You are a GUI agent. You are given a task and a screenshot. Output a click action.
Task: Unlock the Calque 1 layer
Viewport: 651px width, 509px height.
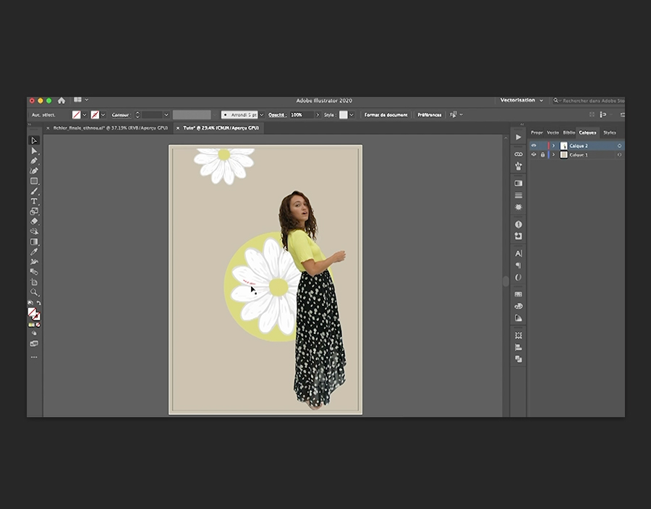pyautogui.click(x=542, y=155)
